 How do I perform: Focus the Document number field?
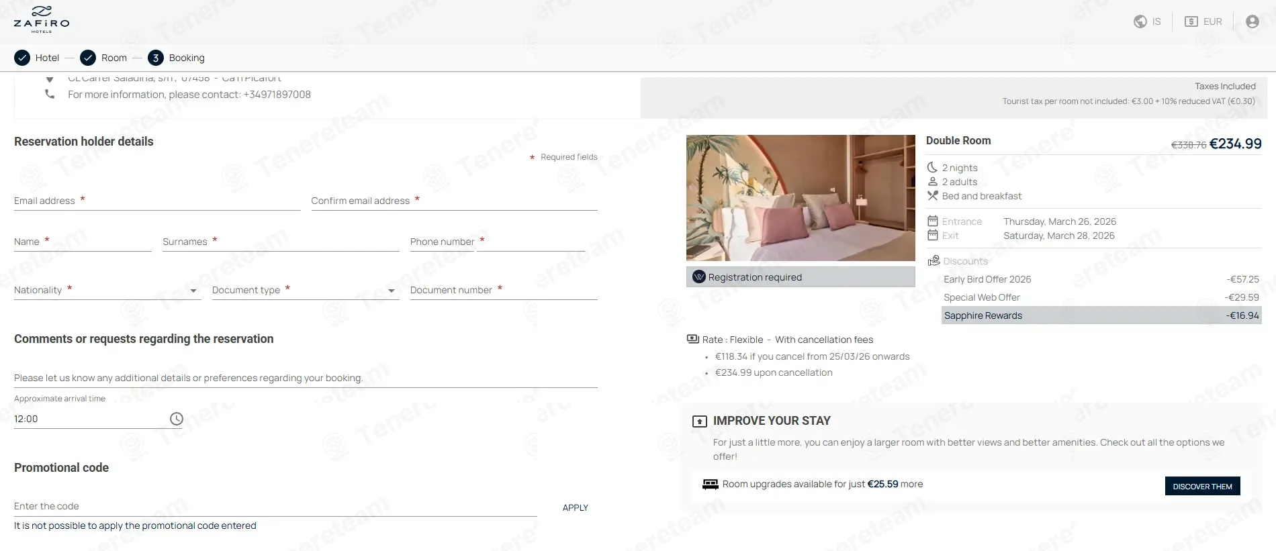[x=504, y=290]
